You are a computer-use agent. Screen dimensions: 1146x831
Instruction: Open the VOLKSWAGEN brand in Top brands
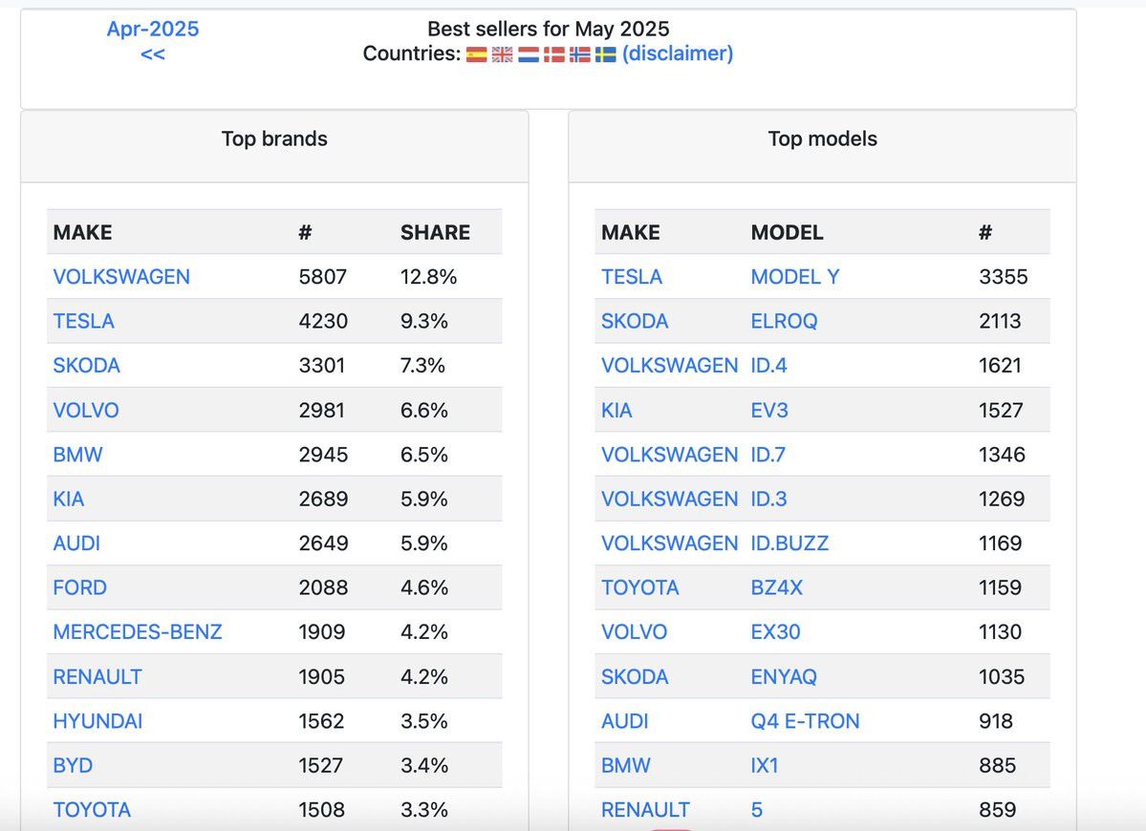click(121, 277)
